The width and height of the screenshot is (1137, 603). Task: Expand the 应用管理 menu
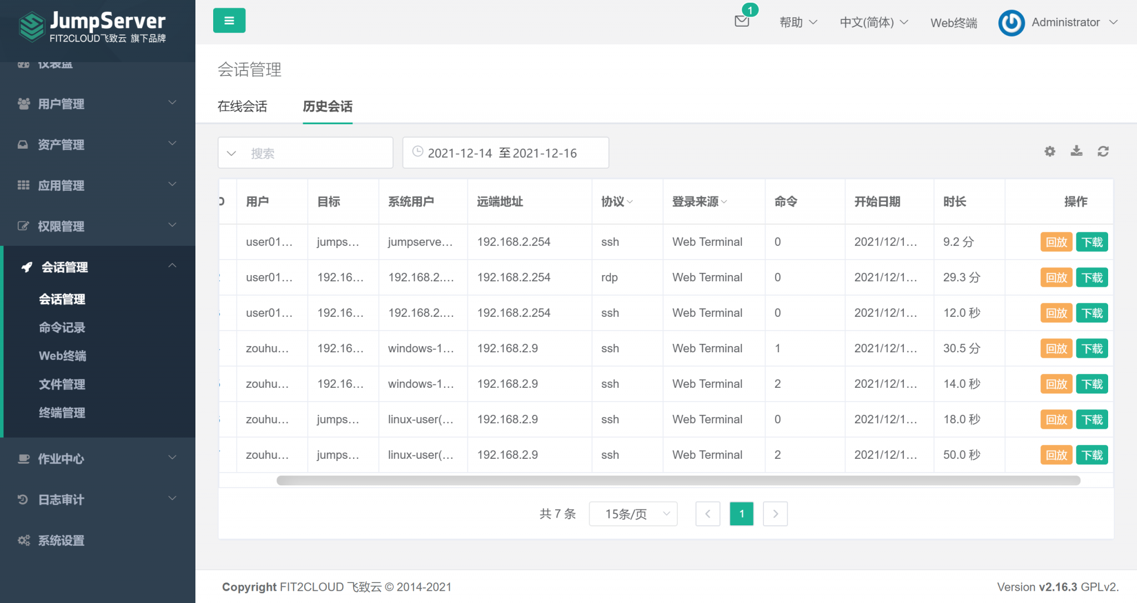point(173,184)
